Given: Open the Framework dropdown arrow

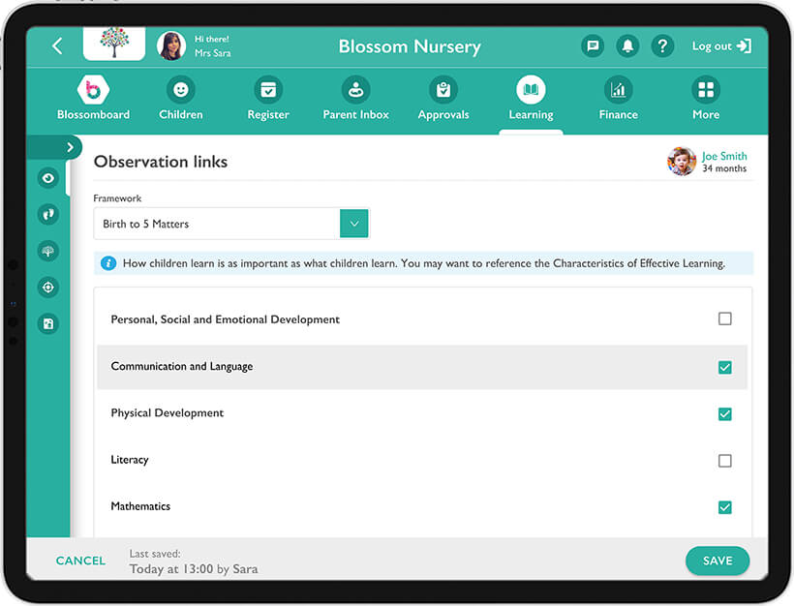Looking at the screenshot, I should 354,224.
